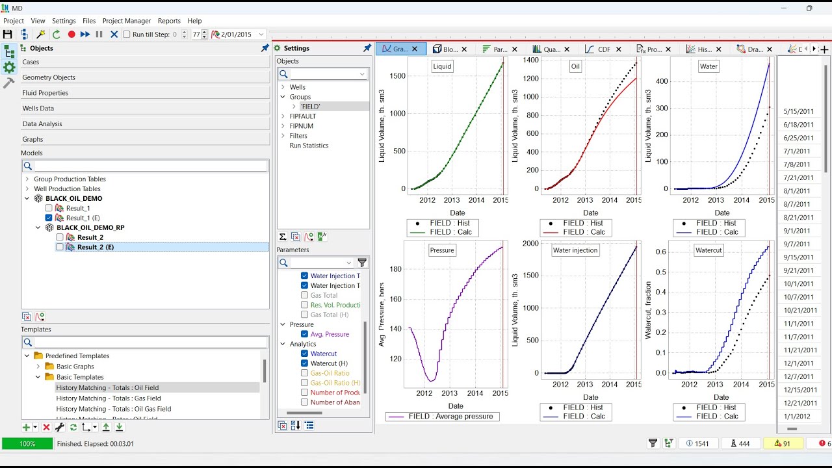
Task: Switch to the Objects tree side tab
Action: (x=9, y=51)
